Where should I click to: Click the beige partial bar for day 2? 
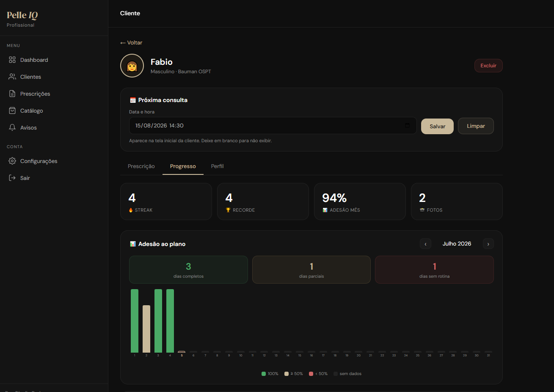pos(146,329)
